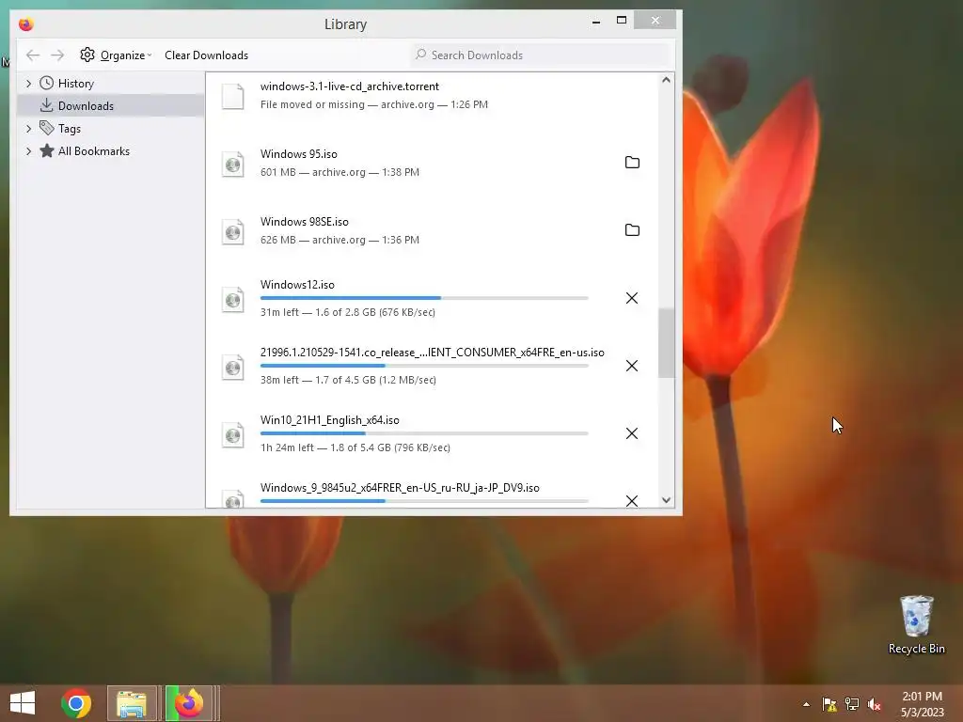This screenshot has width=963, height=722.
Task: Click the '626 MB — archive.org — 1:36 PM' details
Action: click(339, 240)
